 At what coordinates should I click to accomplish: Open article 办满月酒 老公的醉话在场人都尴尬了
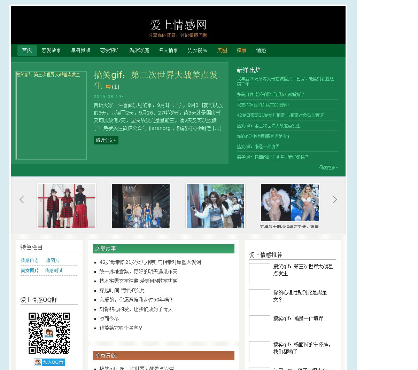click(271, 94)
